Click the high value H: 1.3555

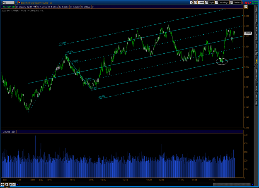pyautogui.click(x=53, y=7)
